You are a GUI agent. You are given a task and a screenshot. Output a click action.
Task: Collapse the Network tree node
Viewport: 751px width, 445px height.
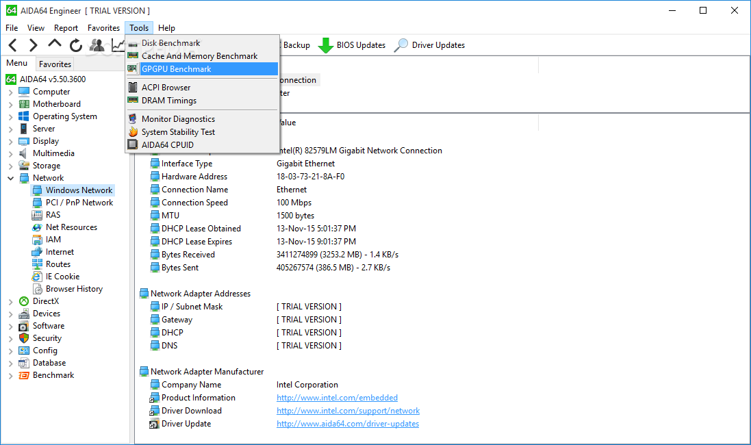[10, 178]
